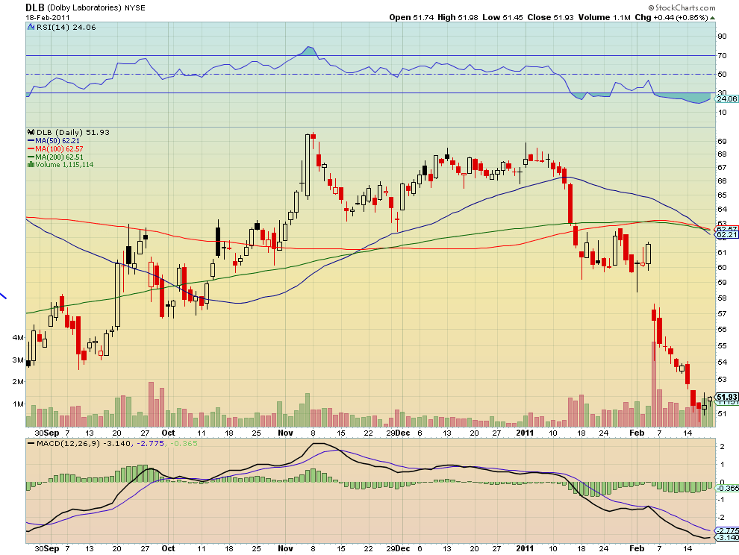
Task: Click the RSI(14) 24.06 legend text
Action: (66, 28)
